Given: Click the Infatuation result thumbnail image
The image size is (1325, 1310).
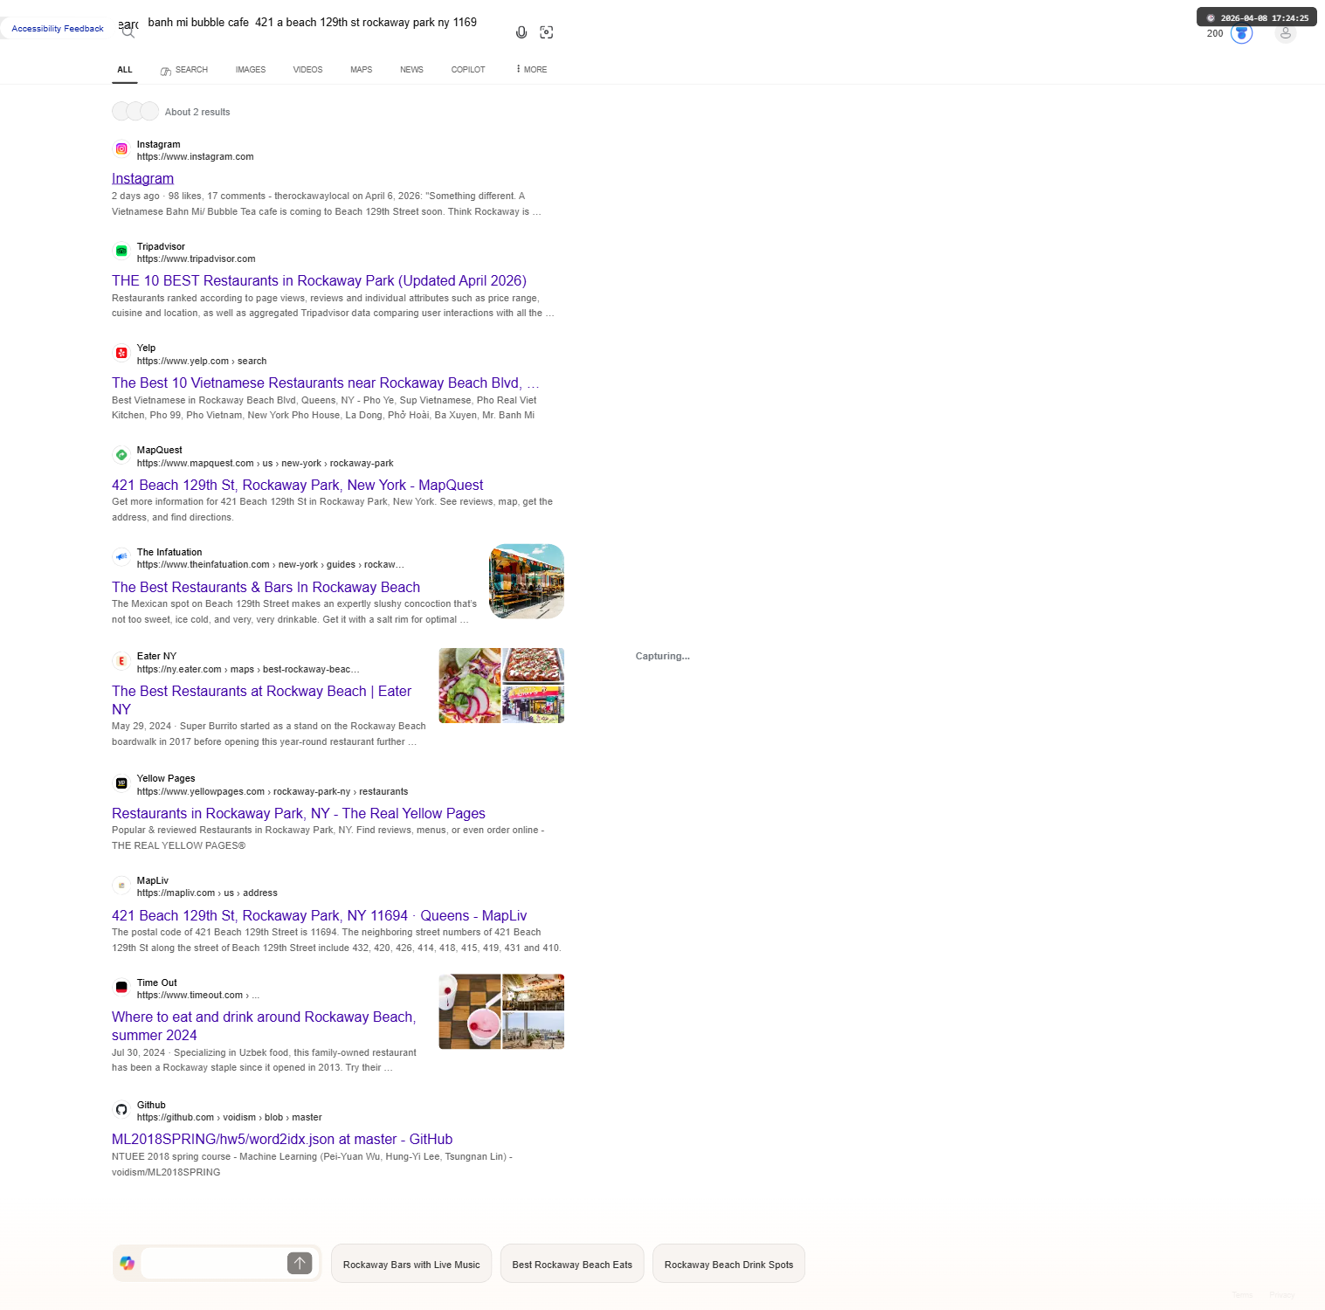Looking at the screenshot, I should point(527,582).
